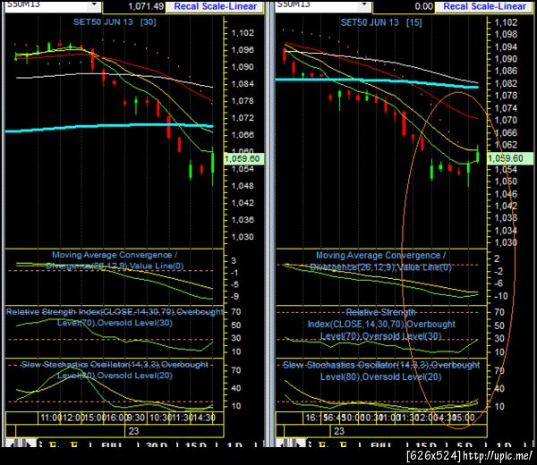Click the SET50 JUN 13 [30] chart title

[x=115, y=22]
